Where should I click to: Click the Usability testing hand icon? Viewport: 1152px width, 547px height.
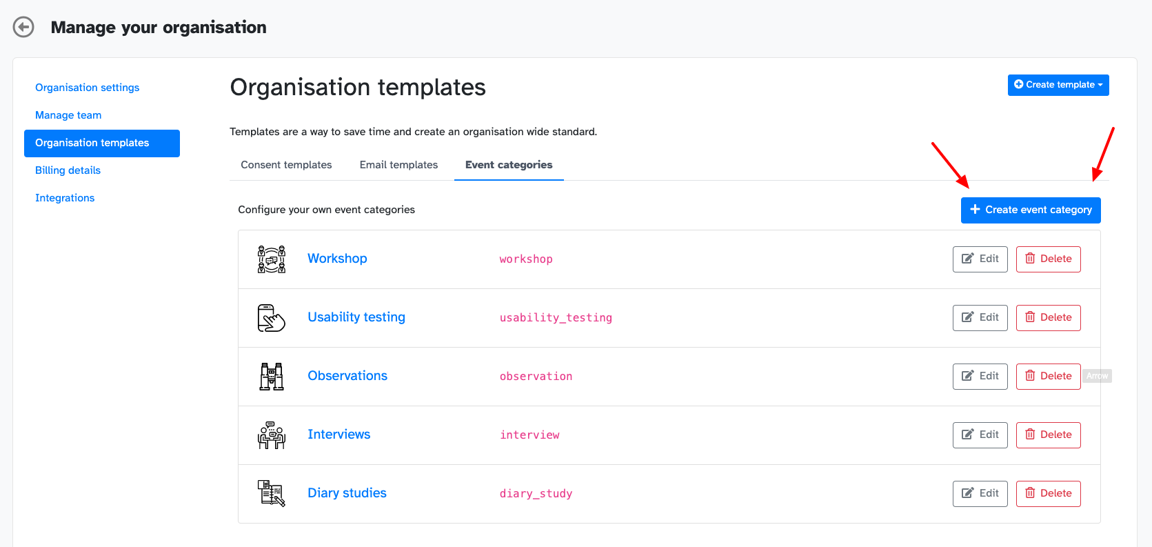tap(271, 318)
